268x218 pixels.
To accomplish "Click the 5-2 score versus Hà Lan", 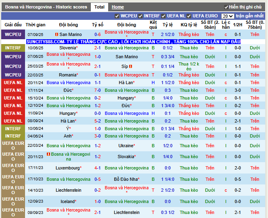I will [98, 121].
